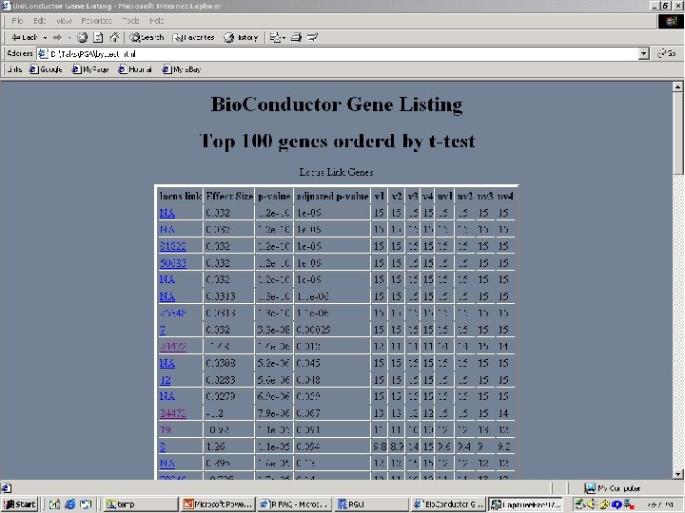Select the effect size value 1.26
685x513 pixels.
[x=214, y=446]
